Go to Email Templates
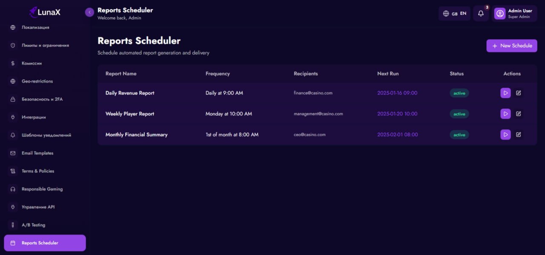The image size is (545, 255). (45, 153)
